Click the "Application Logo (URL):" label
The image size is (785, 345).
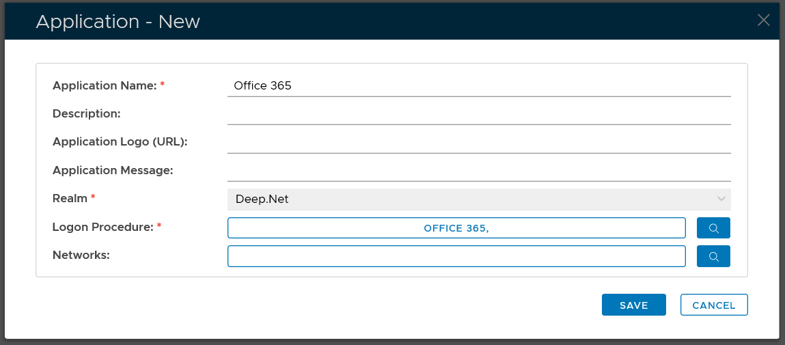coord(120,142)
